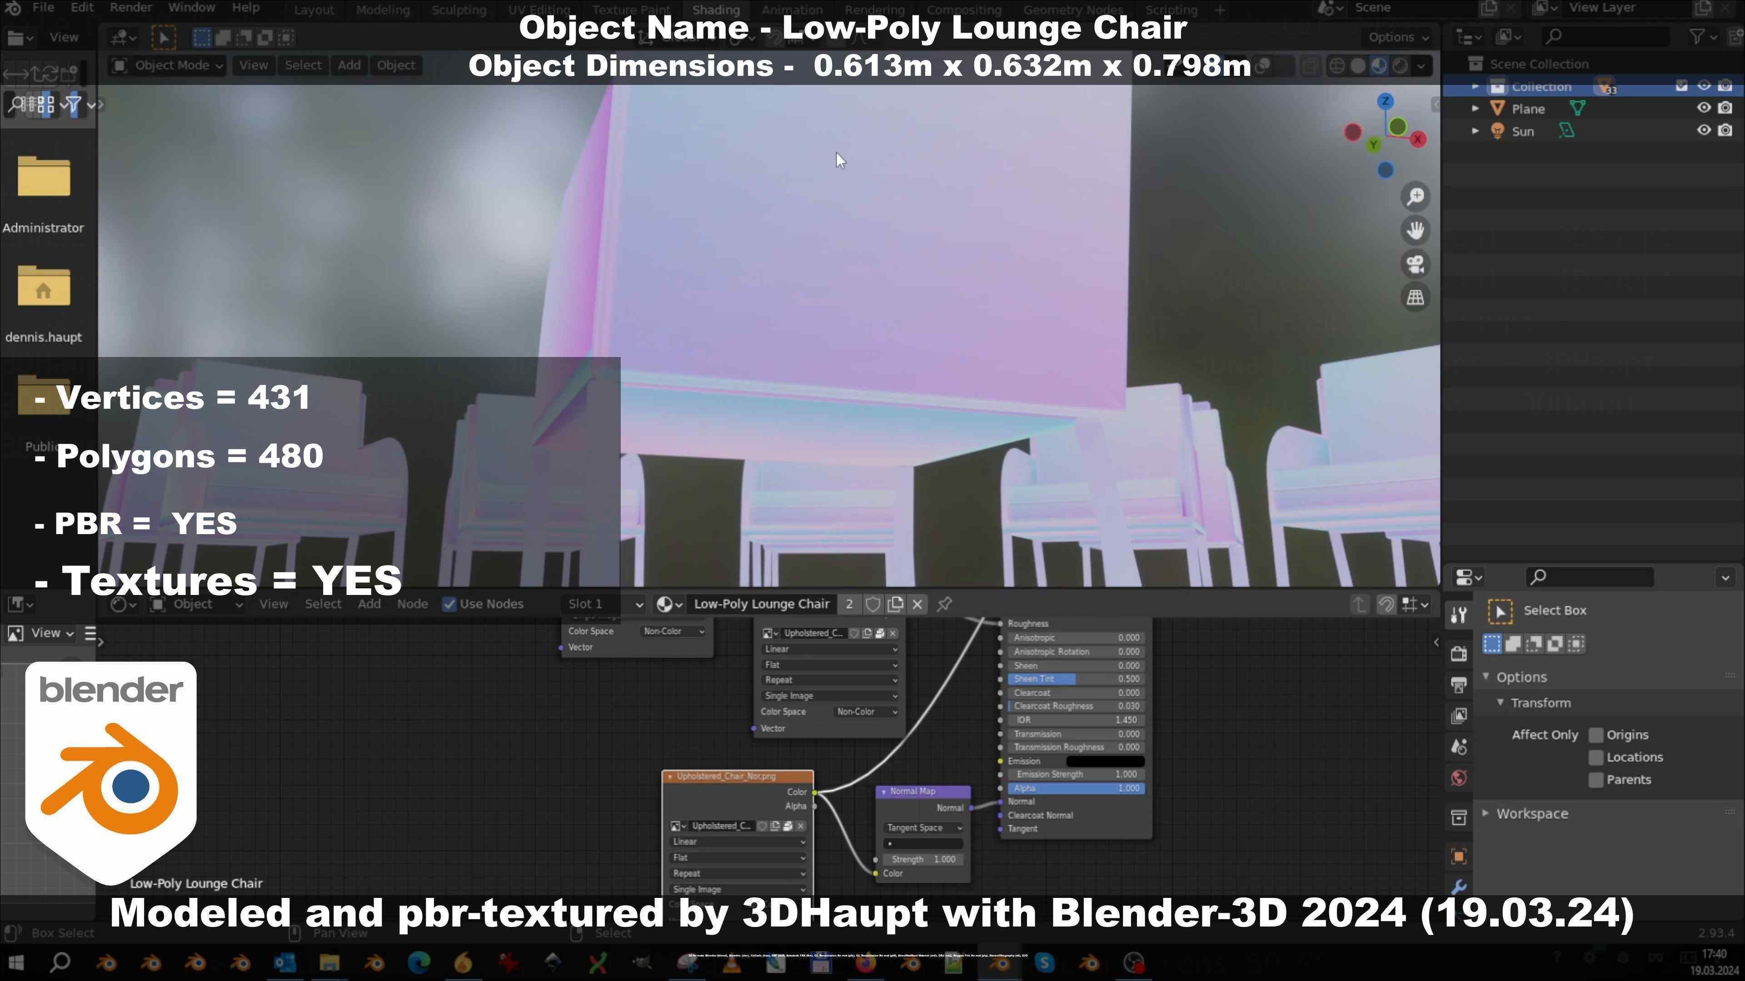The width and height of the screenshot is (1745, 981).
Task: Open node editor Node menu
Action: 412,604
